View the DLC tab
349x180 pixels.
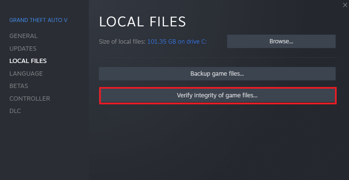coord(15,111)
